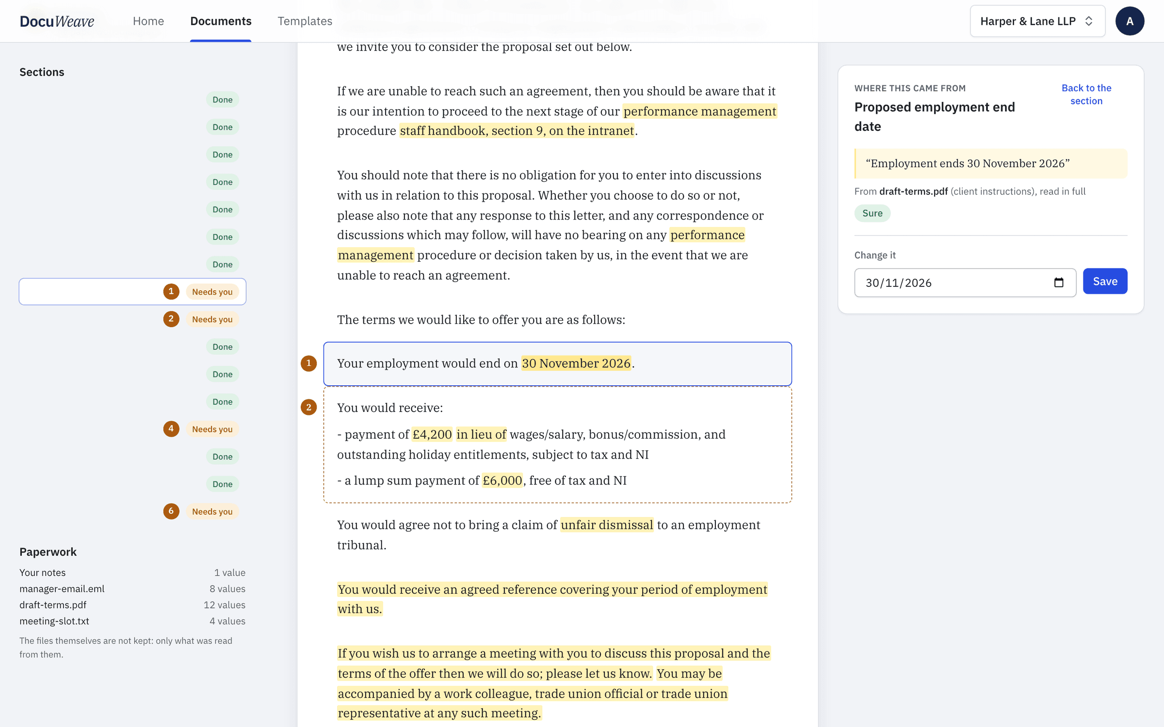Select the sidebar section numbered 2 Needs you
Viewport: 1164px width, 727px height.
[132, 319]
